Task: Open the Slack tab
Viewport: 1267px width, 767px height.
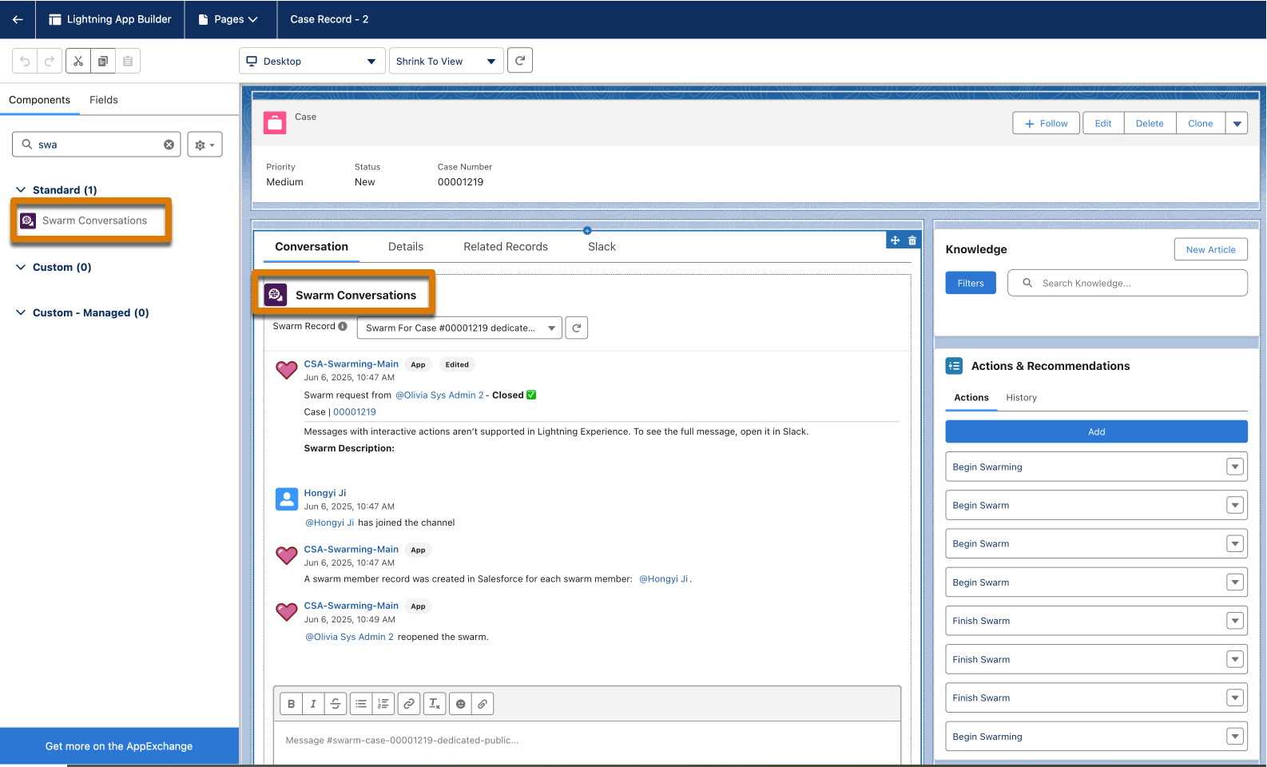Action: pos(602,247)
